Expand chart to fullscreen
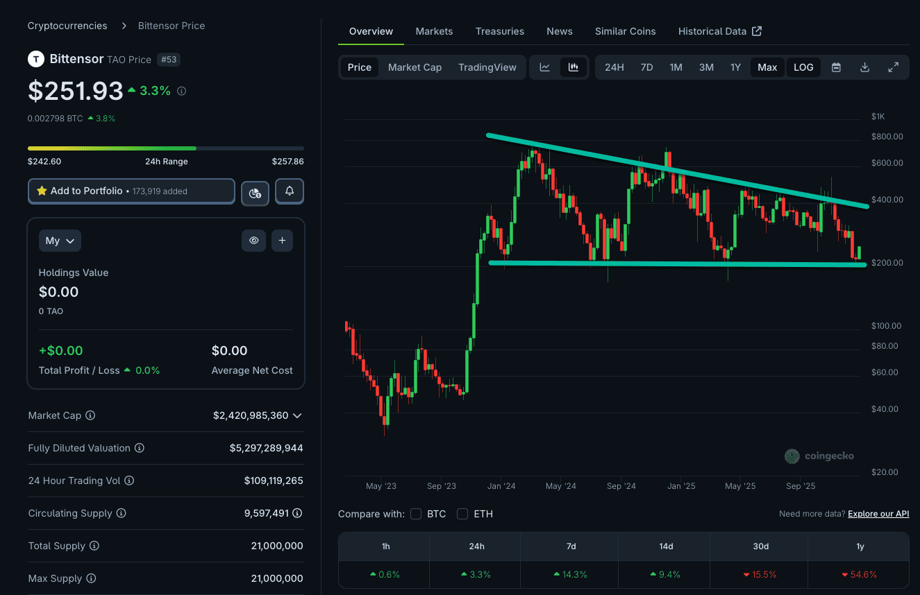Viewport: 920px width, 595px height. click(x=894, y=67)
